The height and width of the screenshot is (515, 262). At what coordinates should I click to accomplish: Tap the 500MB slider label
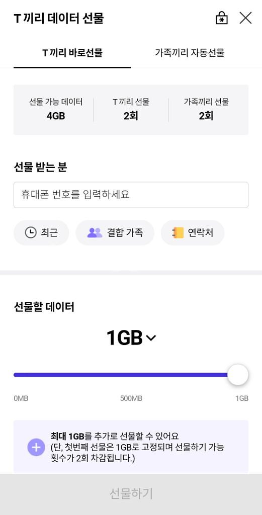(x=131, y=398)
